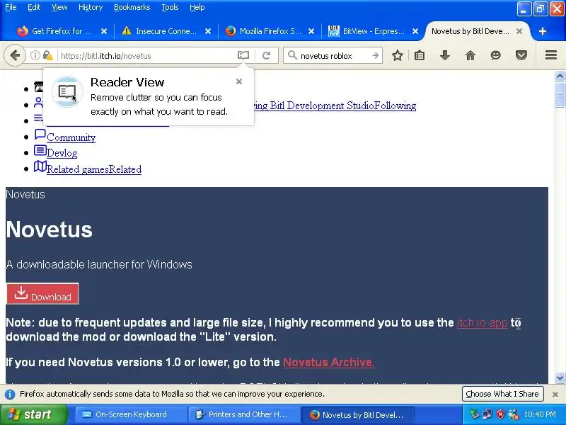Click Following Bitl Development Studio link
The image size is (566, 425).
335,106
